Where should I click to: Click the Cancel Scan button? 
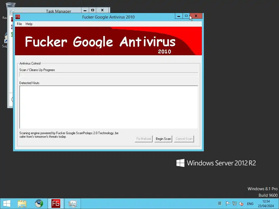(x=184, y=139)
